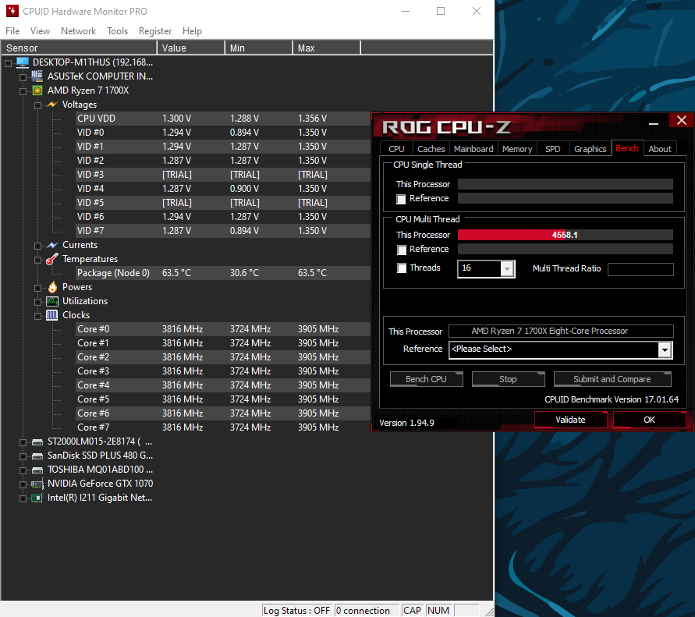Enable the Single Thread Reference checkbox

tap(401, 199)
